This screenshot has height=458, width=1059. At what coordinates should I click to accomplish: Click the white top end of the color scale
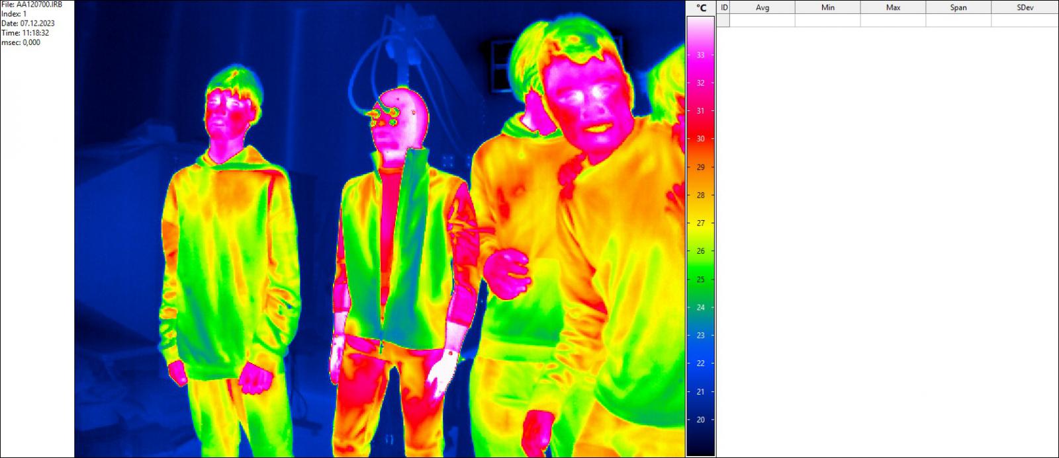(x=700, y=24)
